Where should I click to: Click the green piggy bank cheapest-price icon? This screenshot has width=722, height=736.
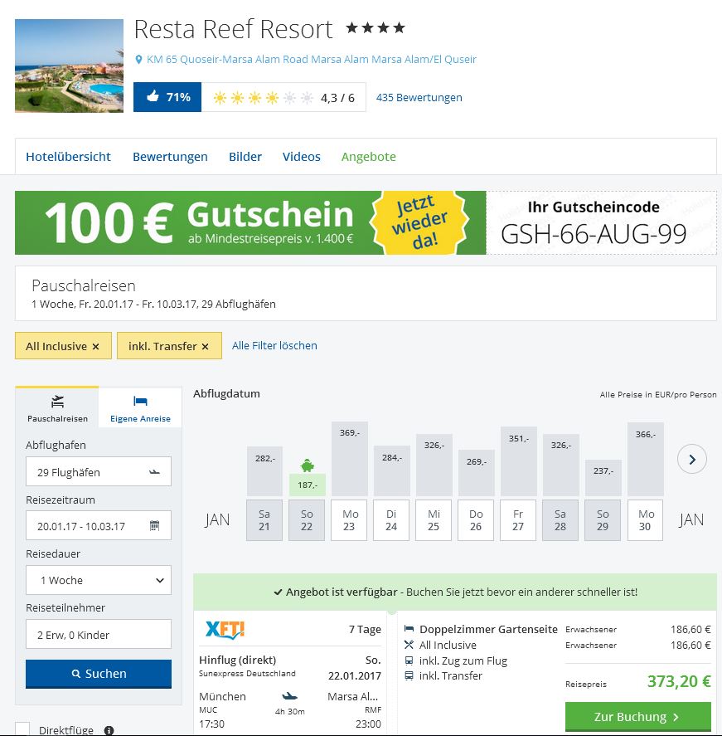click(306, 465)
